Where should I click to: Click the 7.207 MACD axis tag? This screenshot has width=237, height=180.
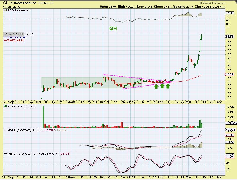[229, 135]
